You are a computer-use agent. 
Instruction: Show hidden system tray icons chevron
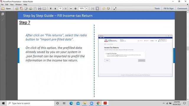164,103
